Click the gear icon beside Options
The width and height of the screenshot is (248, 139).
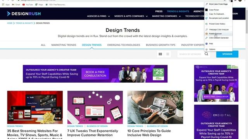pyautogui.click(x=207, y=49)
